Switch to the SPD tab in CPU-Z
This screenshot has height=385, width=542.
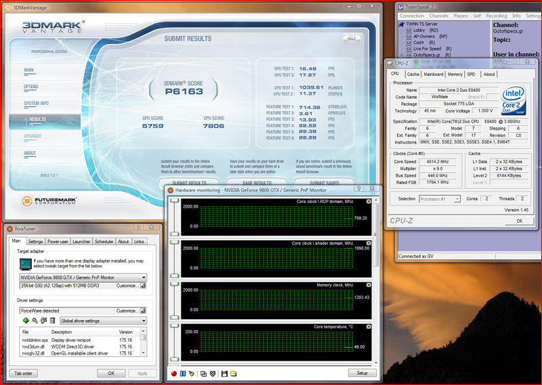tap(471, 74)
